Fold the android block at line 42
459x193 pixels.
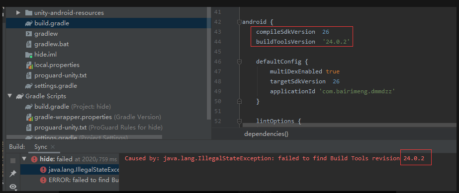(240, 22)
